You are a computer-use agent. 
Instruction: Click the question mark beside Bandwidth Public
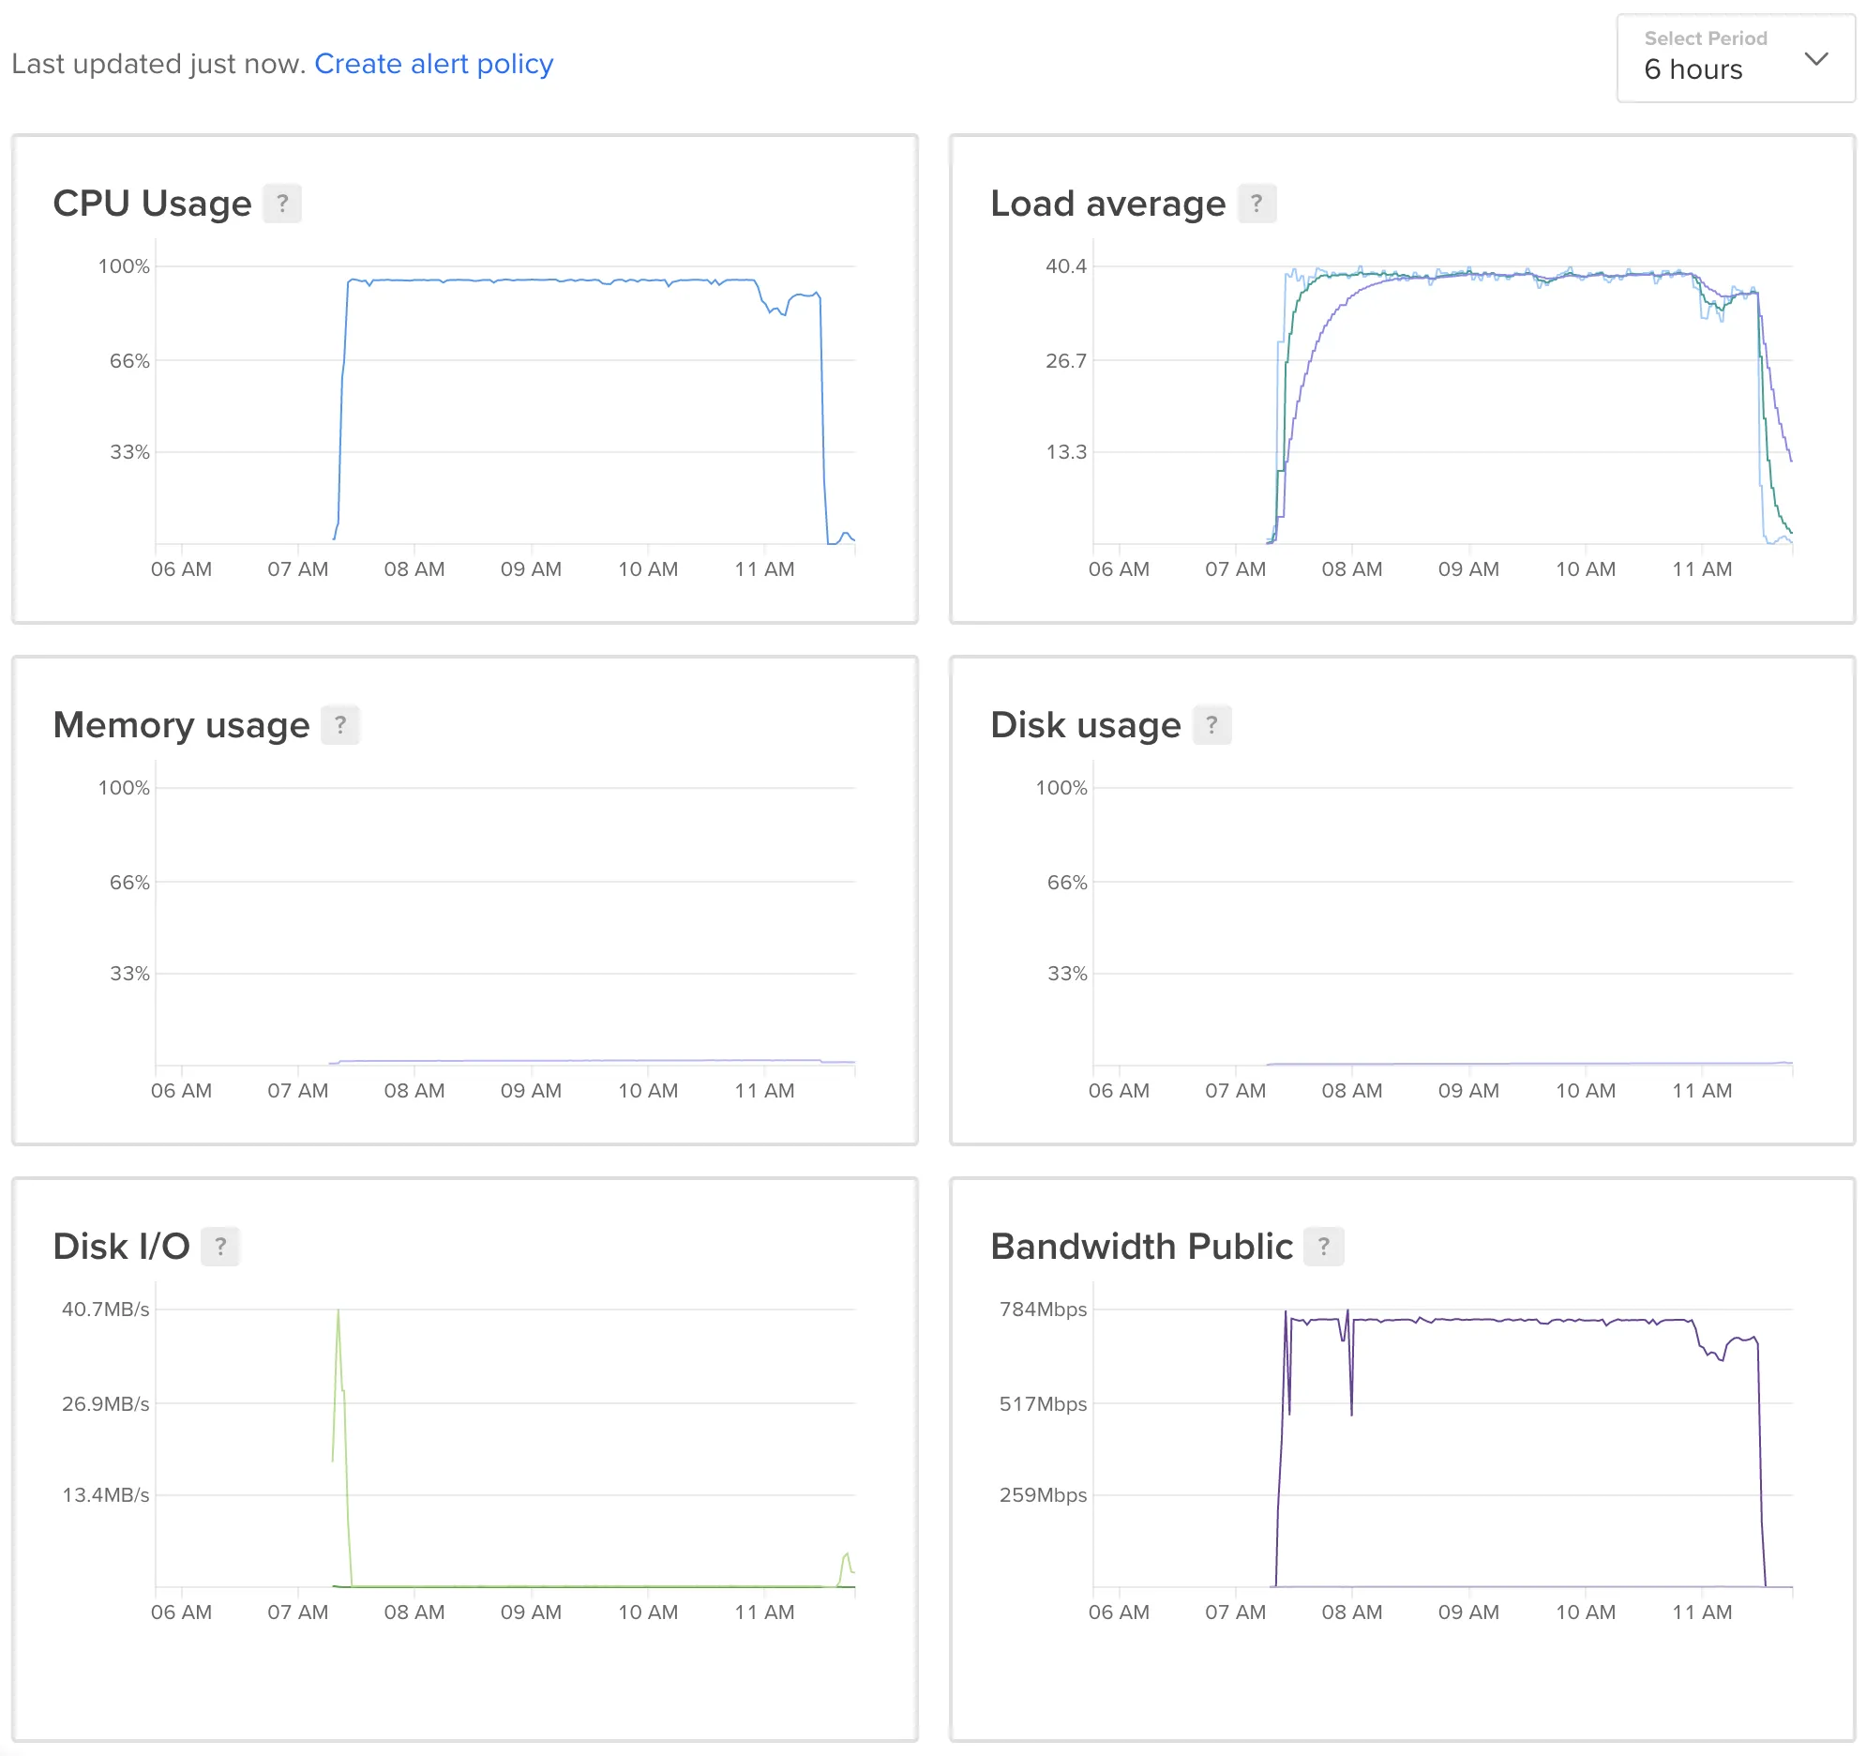click(1323, 1246)
